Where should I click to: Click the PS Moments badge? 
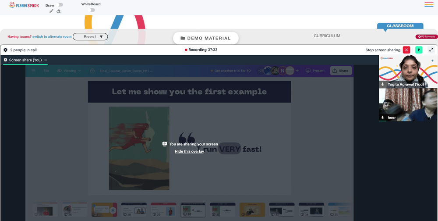click(x=426, y=37)
